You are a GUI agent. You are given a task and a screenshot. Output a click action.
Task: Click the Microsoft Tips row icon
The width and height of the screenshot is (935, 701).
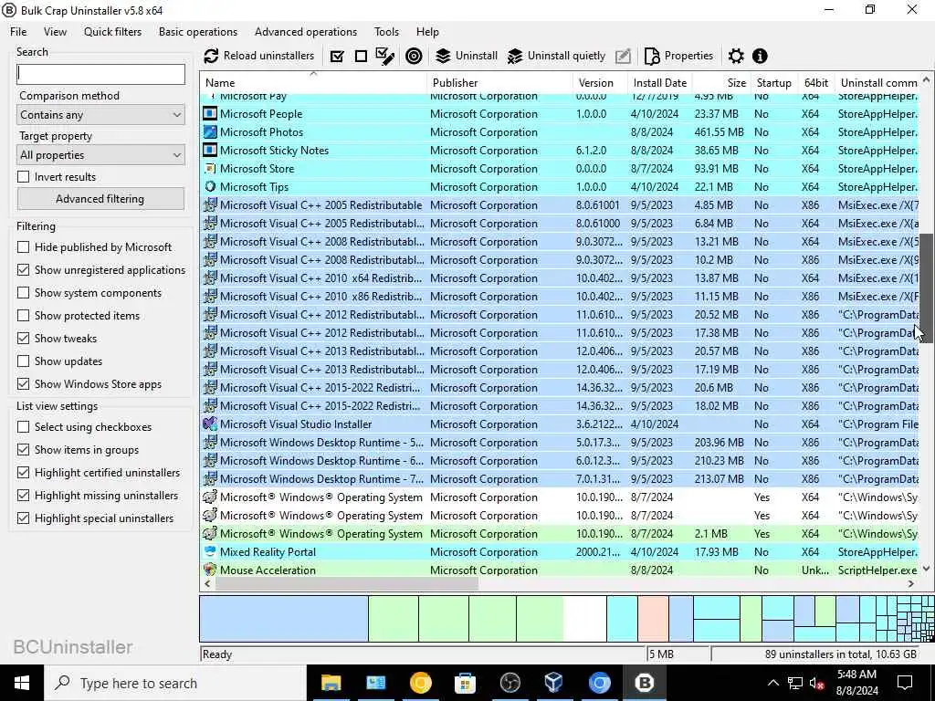click(210, 186)
